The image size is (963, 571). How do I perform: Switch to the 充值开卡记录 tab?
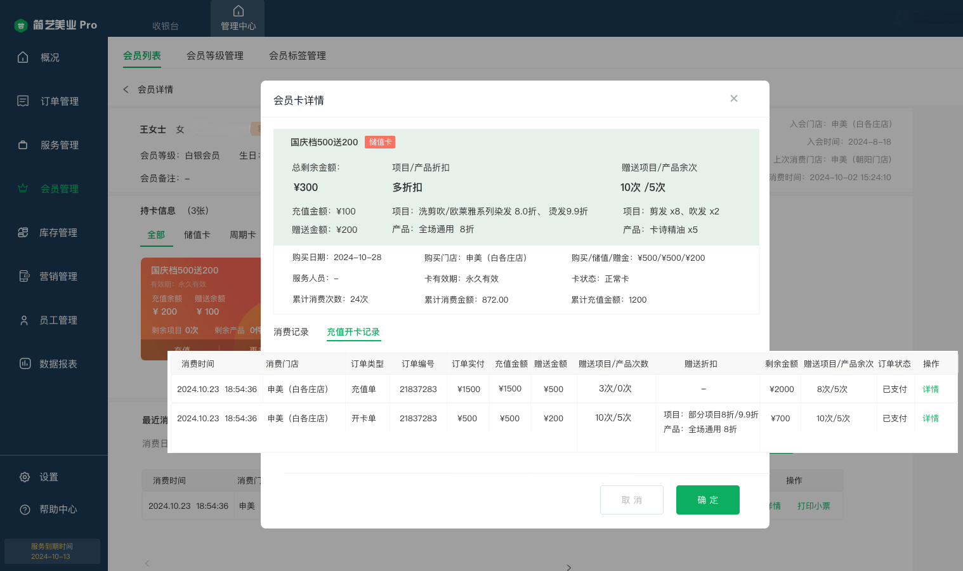tap(353, 332)
